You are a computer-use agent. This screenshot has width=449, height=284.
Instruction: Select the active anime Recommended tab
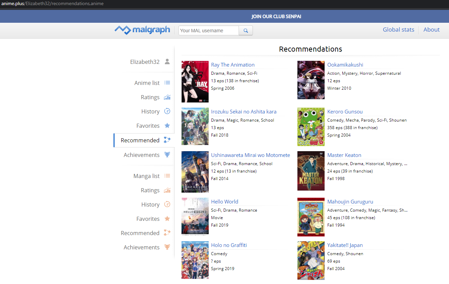point(144,140)
